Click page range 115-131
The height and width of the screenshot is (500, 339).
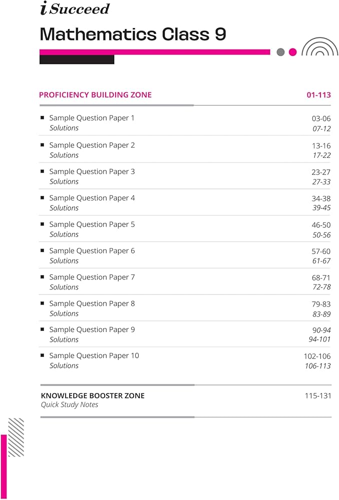click(318, 395)
